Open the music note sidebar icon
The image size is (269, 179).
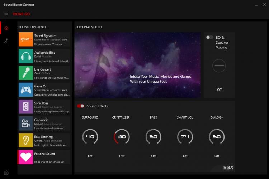pos(6,41)
